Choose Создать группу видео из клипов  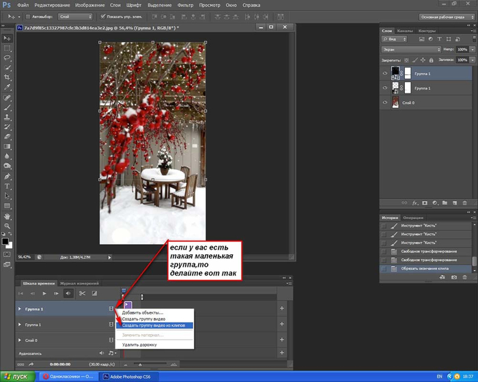pos(154,325)
